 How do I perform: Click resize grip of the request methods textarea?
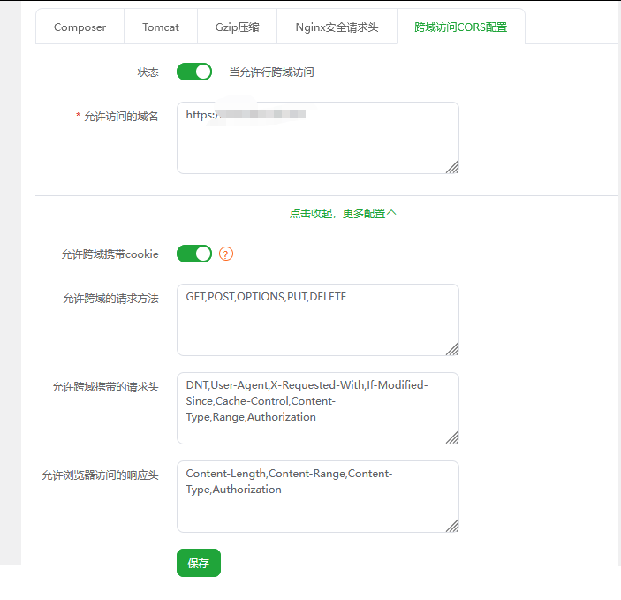tap(451, 348)
